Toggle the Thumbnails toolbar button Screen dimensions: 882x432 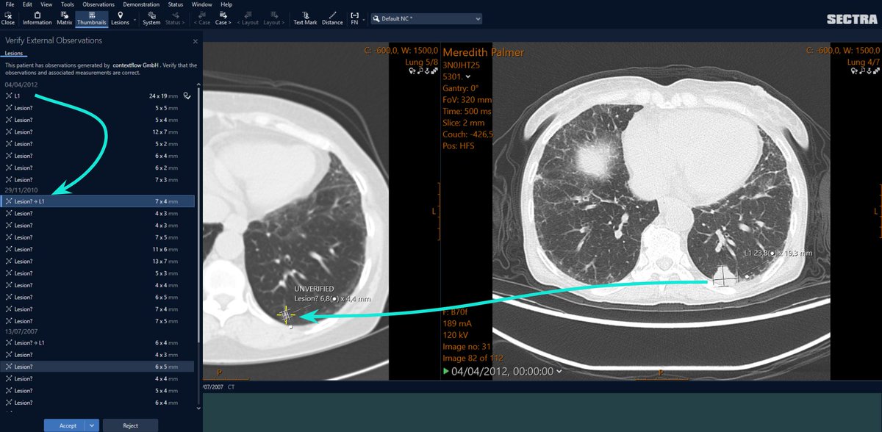[92, 18]
